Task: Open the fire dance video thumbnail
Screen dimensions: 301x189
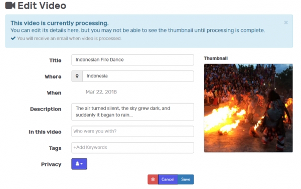Action: [x=248, y=108]
